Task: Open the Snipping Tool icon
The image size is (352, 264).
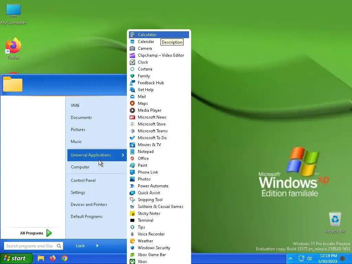Action: point(132,200)
